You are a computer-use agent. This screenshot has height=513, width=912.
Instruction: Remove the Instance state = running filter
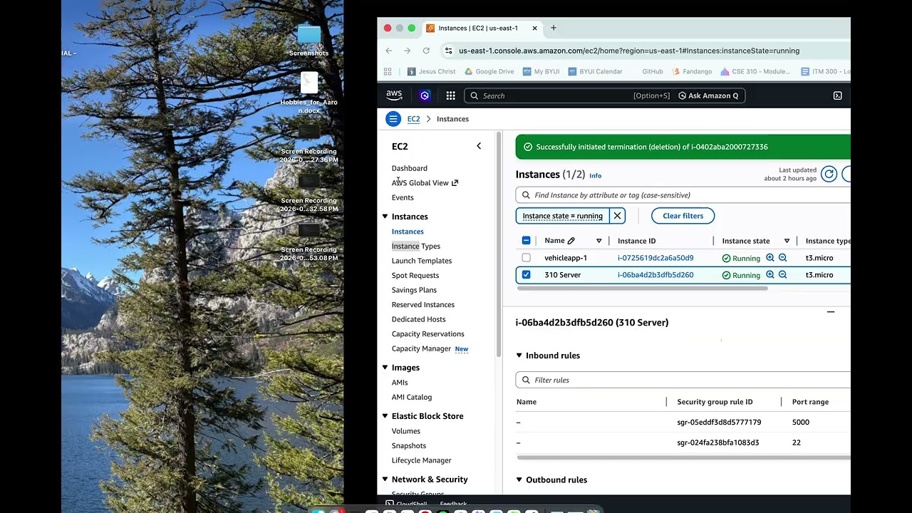click(x=618, y=216)
